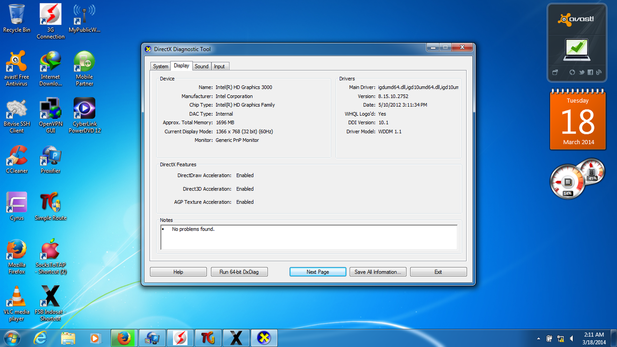Click the avast! gadget logo

576,19
